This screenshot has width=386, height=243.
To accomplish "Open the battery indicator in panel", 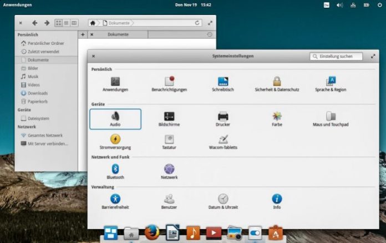I will click(366, 5).
